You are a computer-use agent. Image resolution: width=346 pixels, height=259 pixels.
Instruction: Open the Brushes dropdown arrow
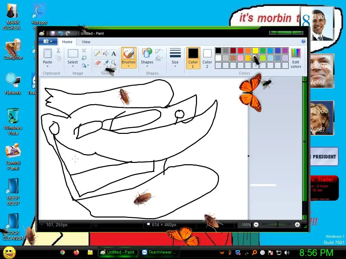128,66
